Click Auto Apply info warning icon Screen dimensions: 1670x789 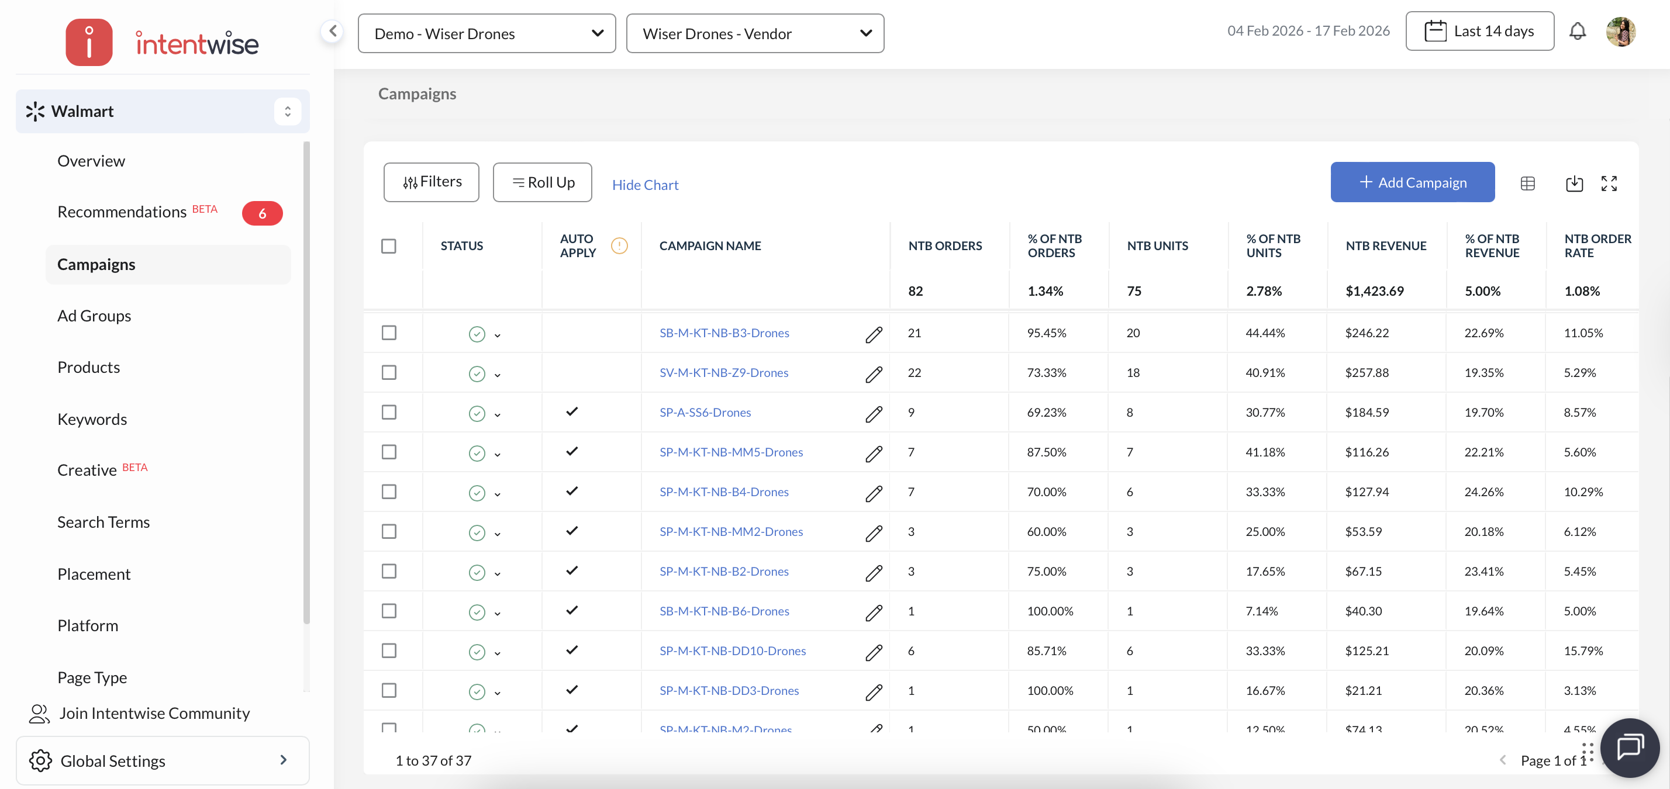click(619, 245)
